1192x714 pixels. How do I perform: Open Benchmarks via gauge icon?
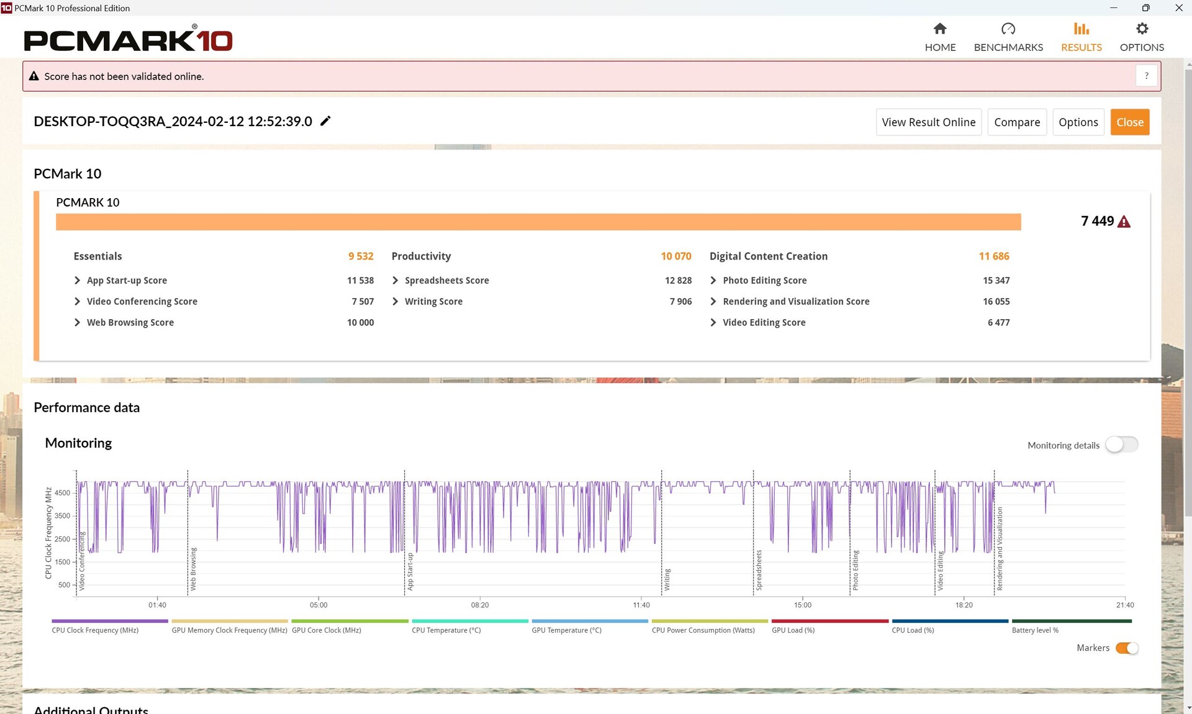point(1008,29)
